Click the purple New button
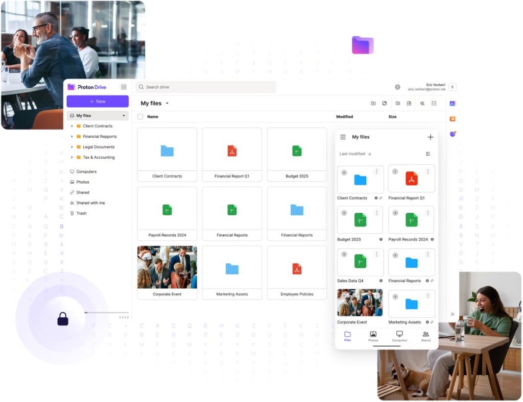 [x=98, y=101]
